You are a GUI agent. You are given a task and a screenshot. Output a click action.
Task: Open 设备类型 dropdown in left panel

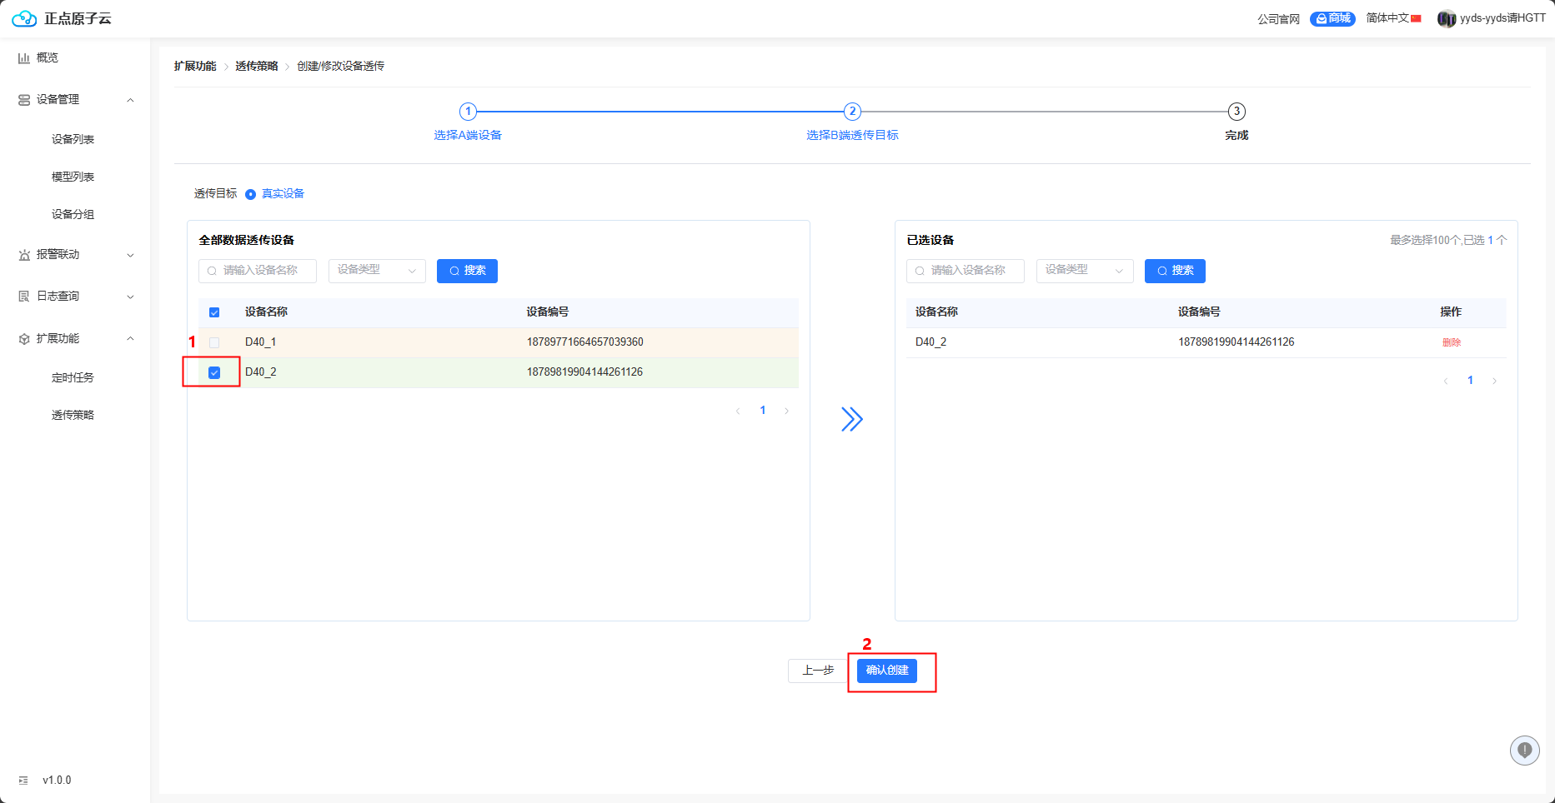[x=377, y=271]
